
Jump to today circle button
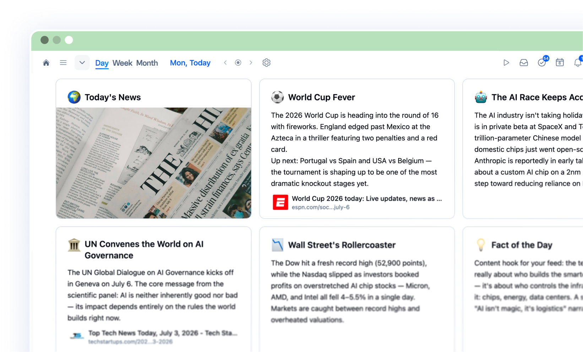click(x=238, y=63)
